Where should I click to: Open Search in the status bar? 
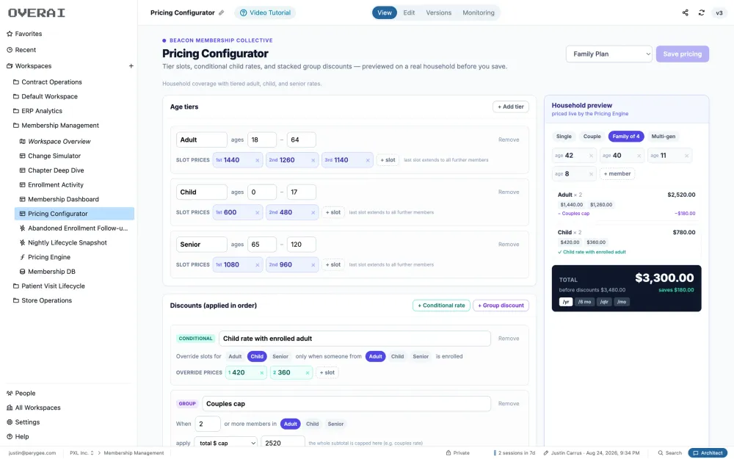point(670,453)
